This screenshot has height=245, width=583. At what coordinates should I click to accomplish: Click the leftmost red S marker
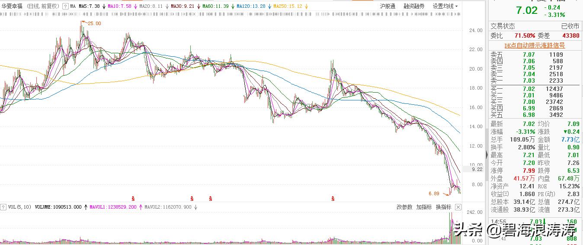coord(133,199)
